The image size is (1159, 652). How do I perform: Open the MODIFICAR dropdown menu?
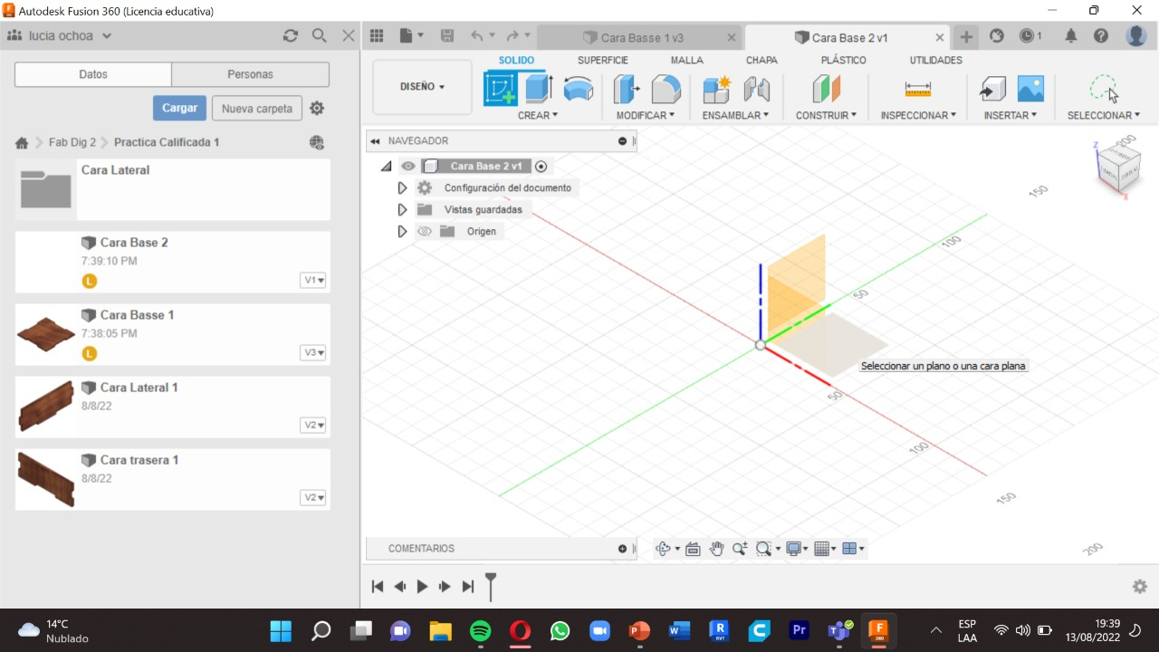tap(646, 115)
